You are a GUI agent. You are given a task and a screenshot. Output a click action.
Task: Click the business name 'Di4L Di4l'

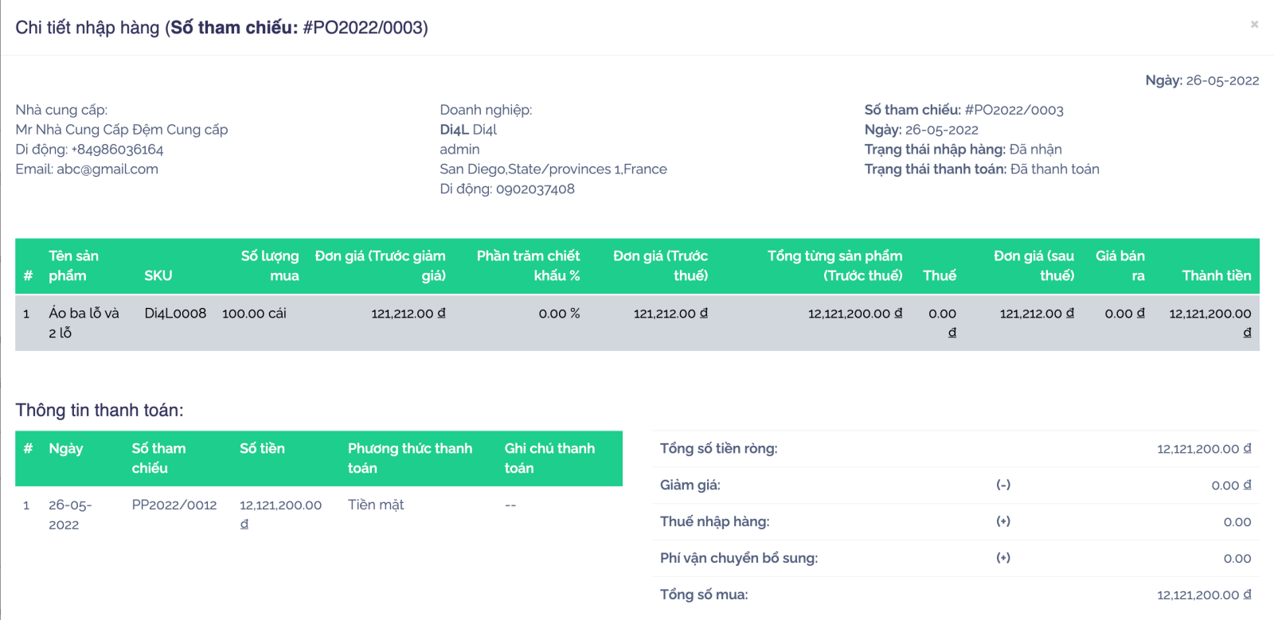click(x=468, y=130)
